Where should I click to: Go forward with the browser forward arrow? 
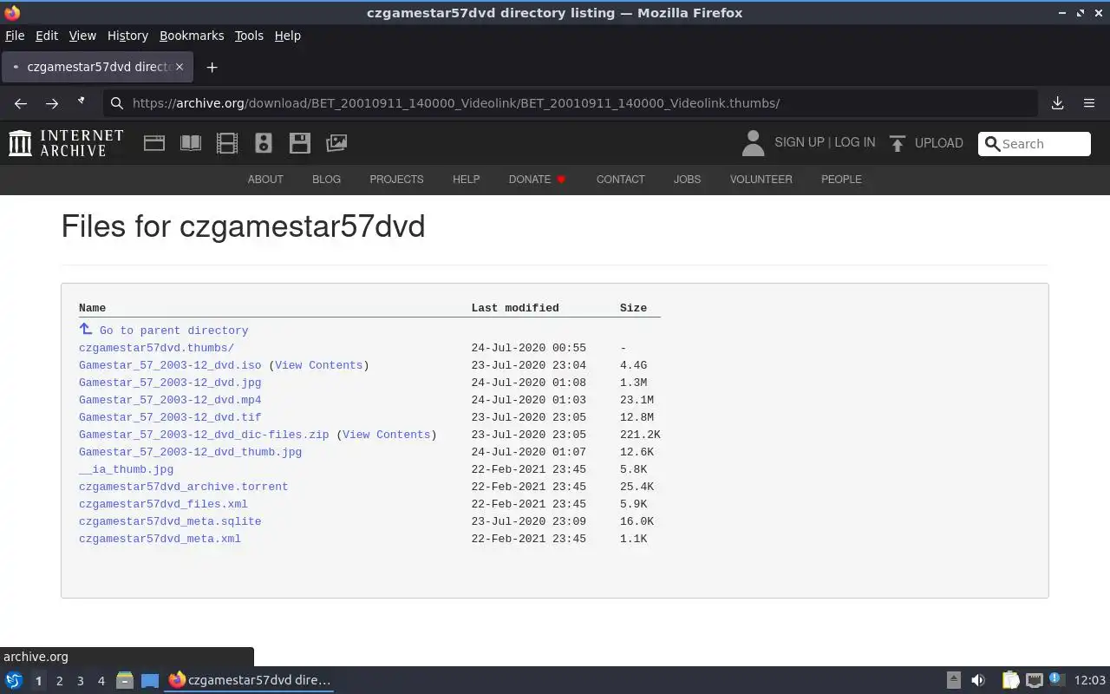(52, 103)
